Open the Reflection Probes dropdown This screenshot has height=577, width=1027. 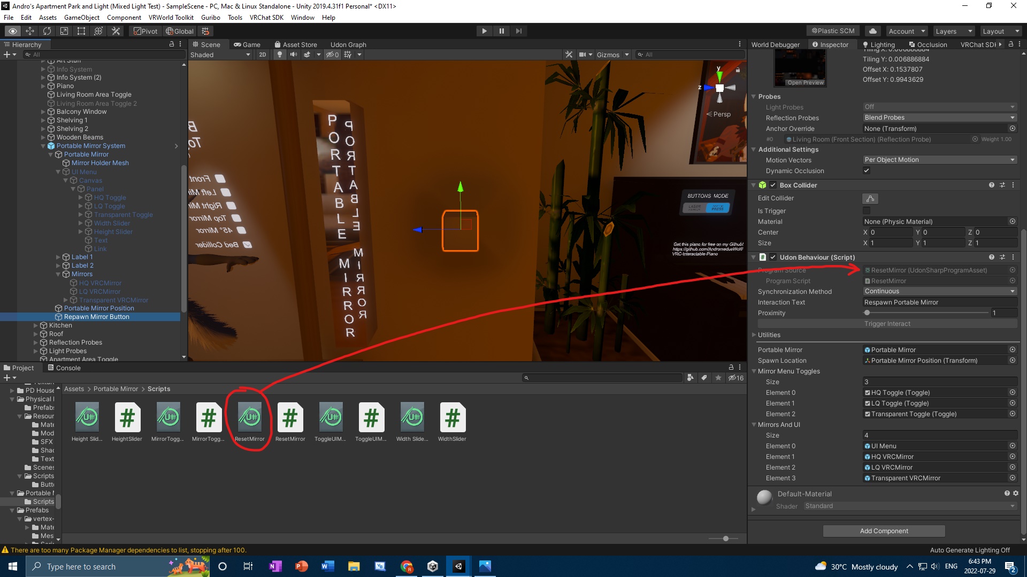(x=939, y=118)
